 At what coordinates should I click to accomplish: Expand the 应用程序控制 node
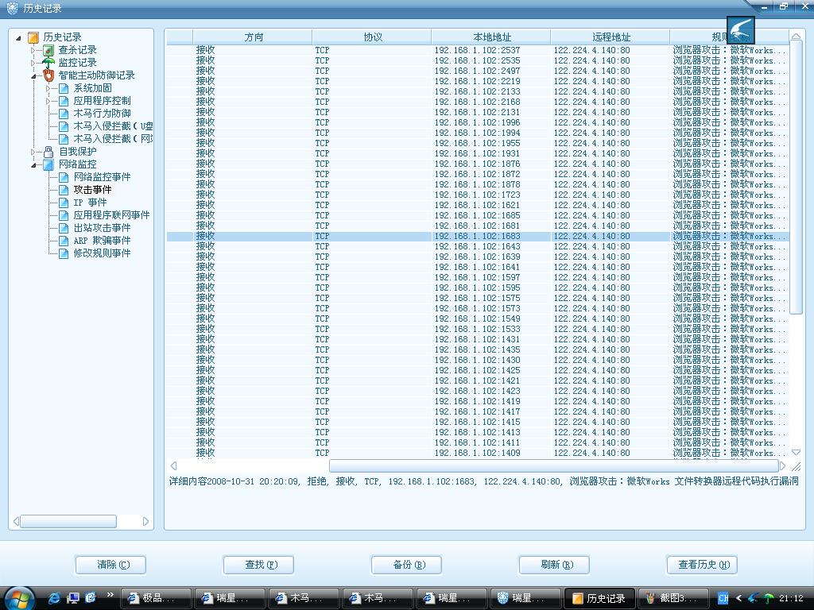click(x=48, y=101)
